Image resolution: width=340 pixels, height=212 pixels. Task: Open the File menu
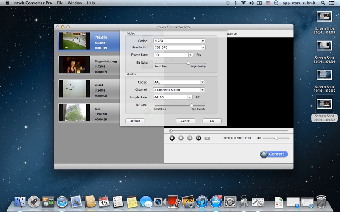(60, 3)
